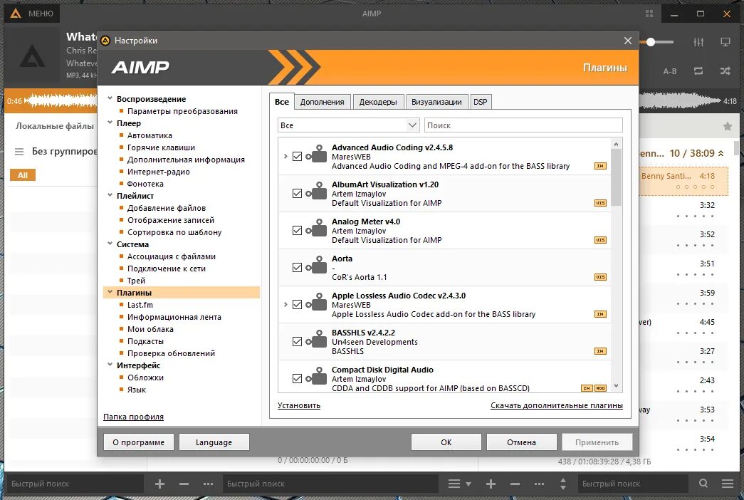The image size is (744, 500).
Task: Click the plug-in icon of Analog Meter v4.0
Action: (317, 227)
